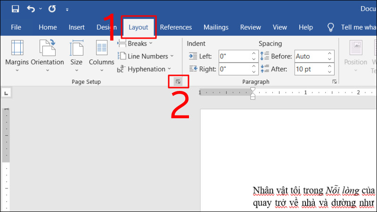Click the Tell me lightbulb icon

(x=331, y=27)
